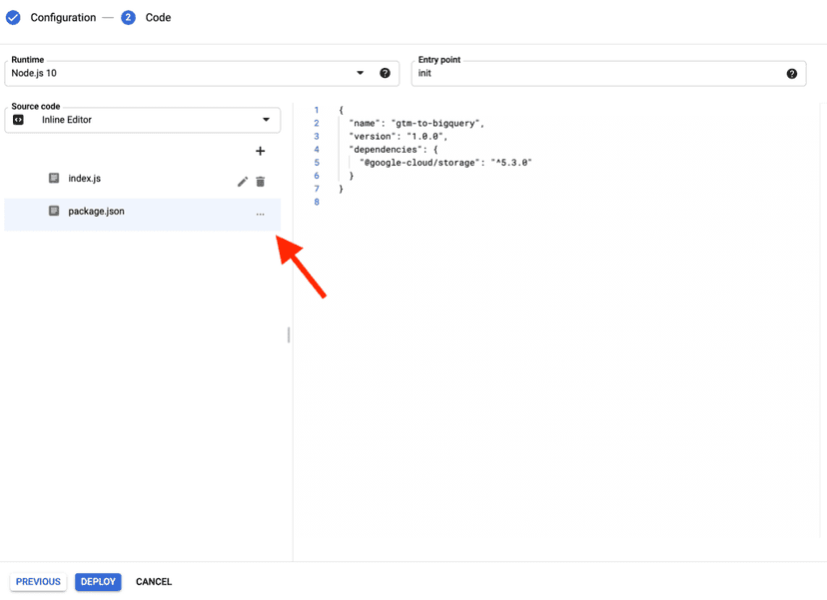Switch to the Configuration step

coord(63,17)
